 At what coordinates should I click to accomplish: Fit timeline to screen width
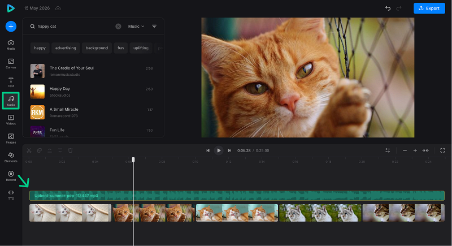[425, 150]
